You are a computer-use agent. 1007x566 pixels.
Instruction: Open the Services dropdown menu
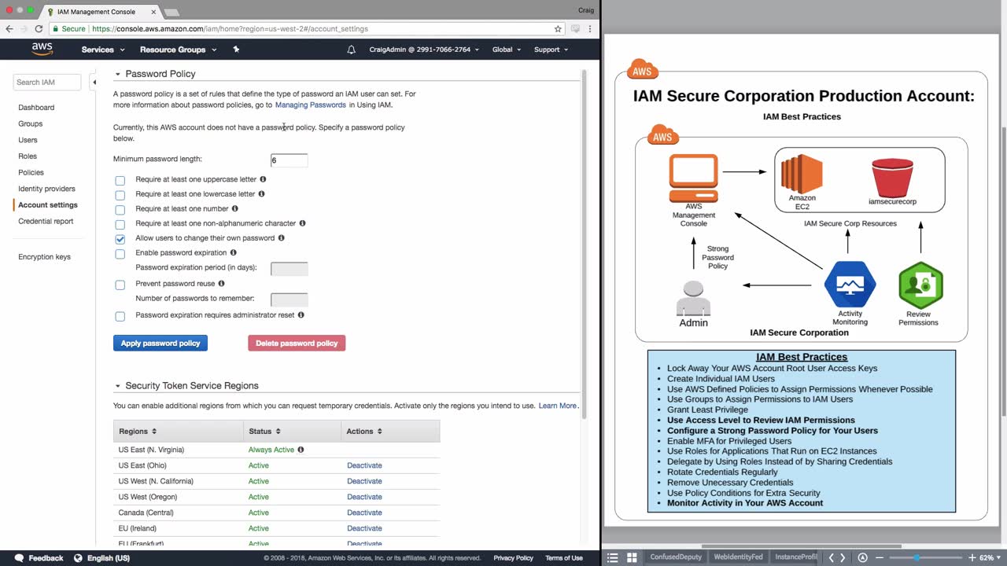103,50
